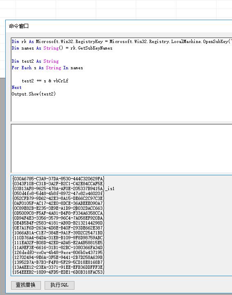This screenshot has height=295, width=232.
Task: Click output row {11A9EF3E-6616-31B1-82BC-1080366FA34D}
Action: [59, 247]
